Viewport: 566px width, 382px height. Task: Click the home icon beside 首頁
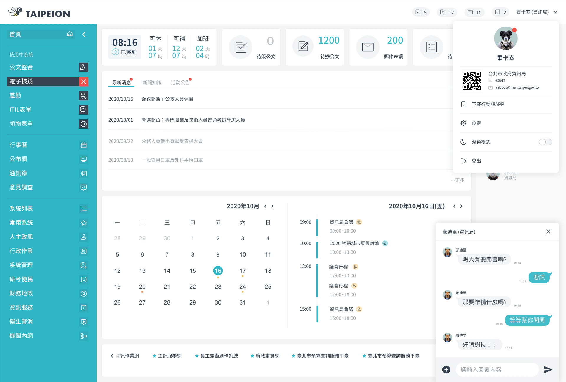click(70, 34)
